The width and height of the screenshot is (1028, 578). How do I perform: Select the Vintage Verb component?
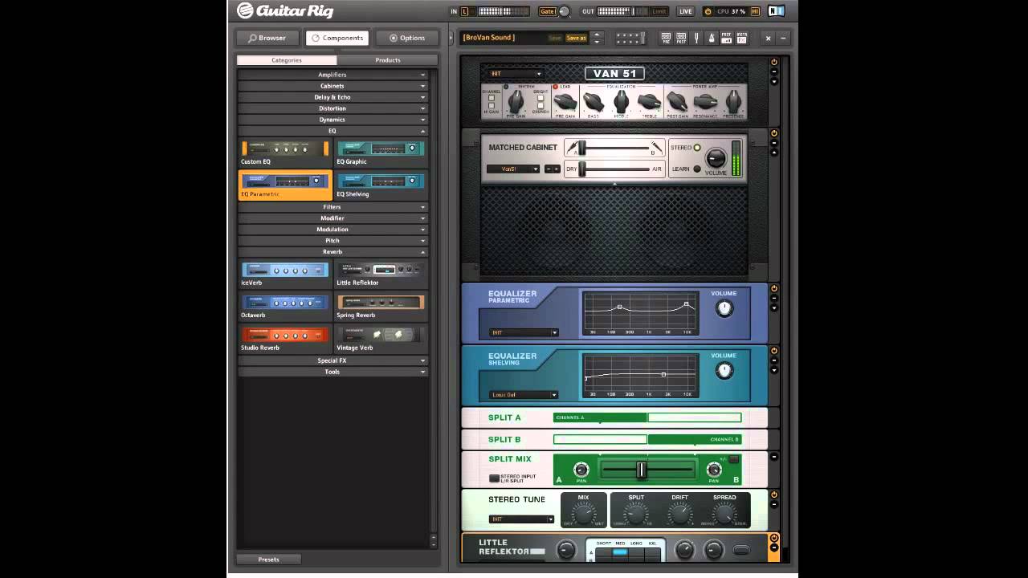(x=381, y=339)
